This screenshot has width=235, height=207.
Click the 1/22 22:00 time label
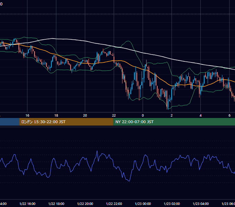click(x=114, y=204)
